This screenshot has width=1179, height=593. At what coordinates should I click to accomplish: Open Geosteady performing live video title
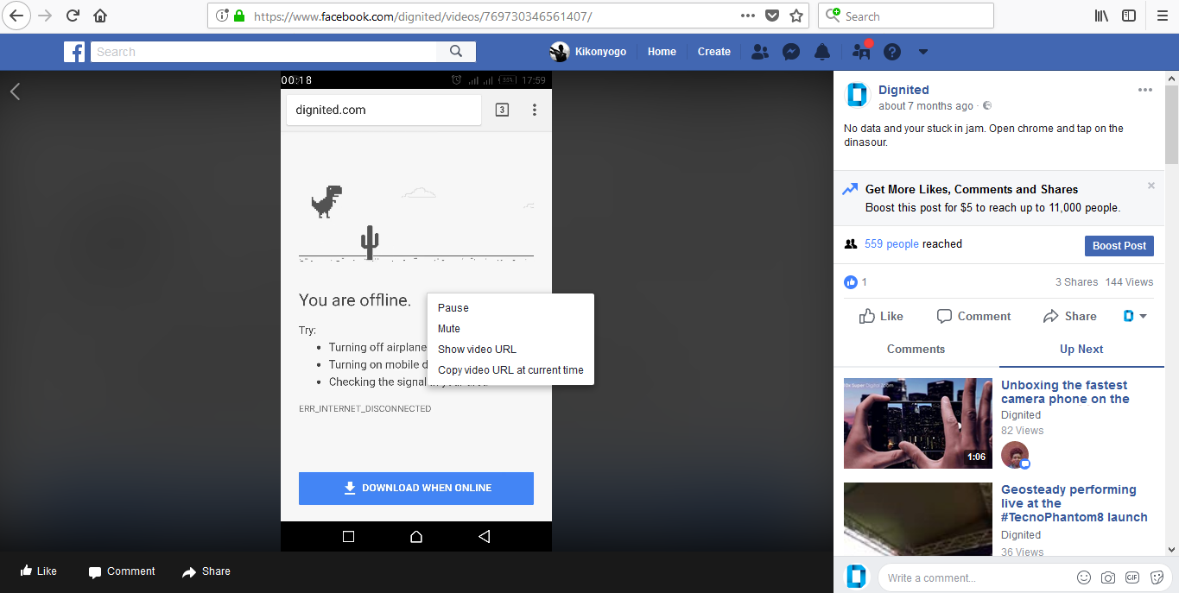tap(1074, 503)
